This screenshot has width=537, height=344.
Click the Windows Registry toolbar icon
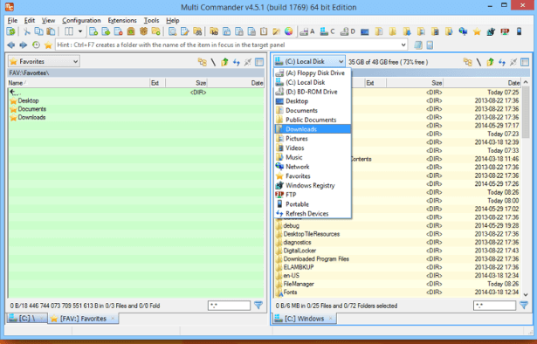point(491,31)
